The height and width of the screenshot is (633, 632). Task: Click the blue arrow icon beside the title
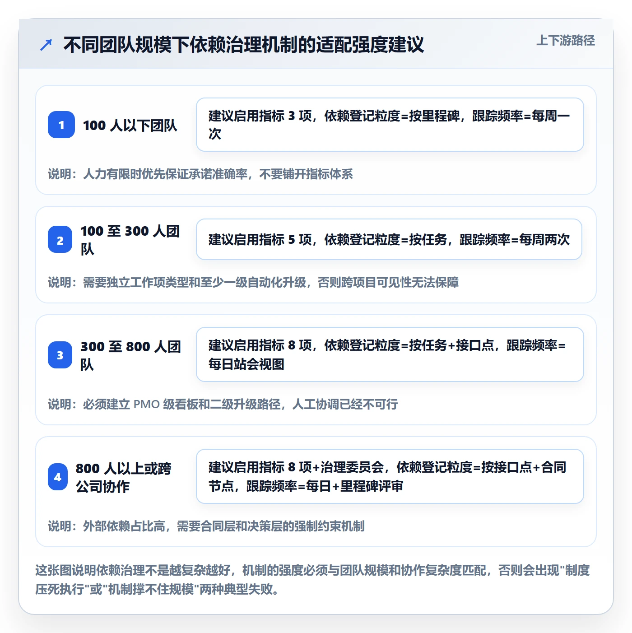click(46, 45)
